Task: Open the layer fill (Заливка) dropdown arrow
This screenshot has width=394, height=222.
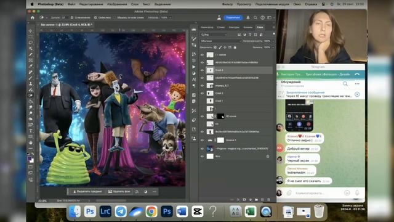Action: tap(273, 47)
